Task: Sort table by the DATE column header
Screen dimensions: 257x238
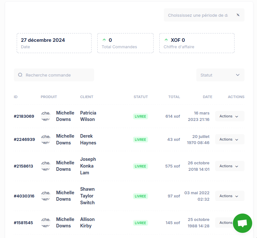Action: [x=207, y=97]
